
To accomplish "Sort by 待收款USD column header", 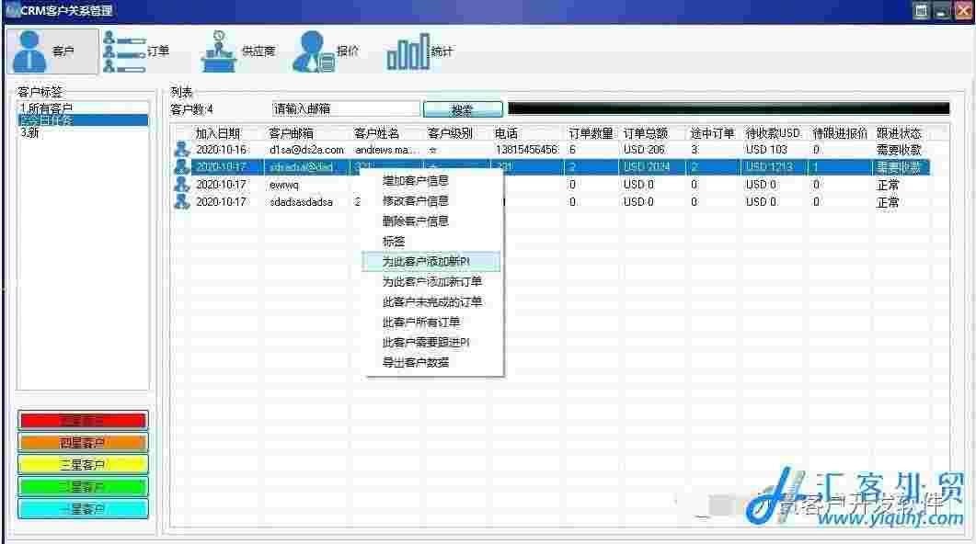I will [773, 133].
